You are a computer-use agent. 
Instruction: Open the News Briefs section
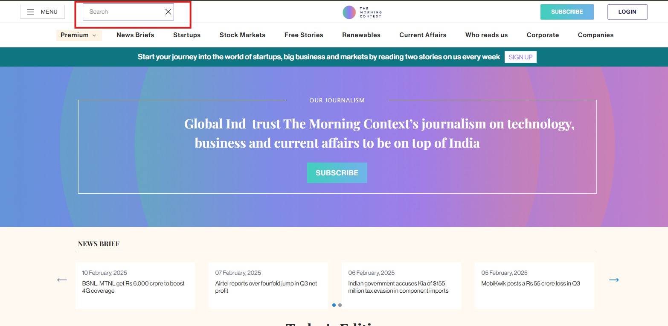pos(135,35)
